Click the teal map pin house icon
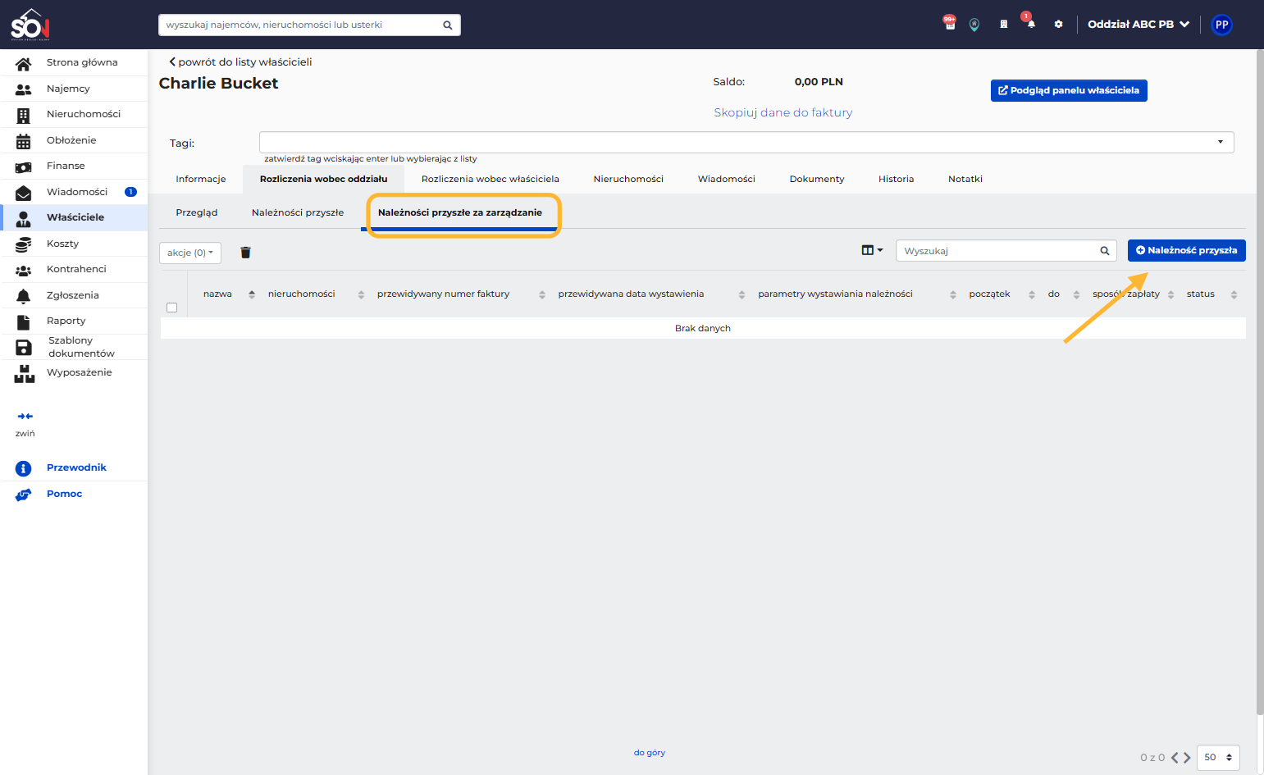1264x775 pixels. click(x=974, y=25)
